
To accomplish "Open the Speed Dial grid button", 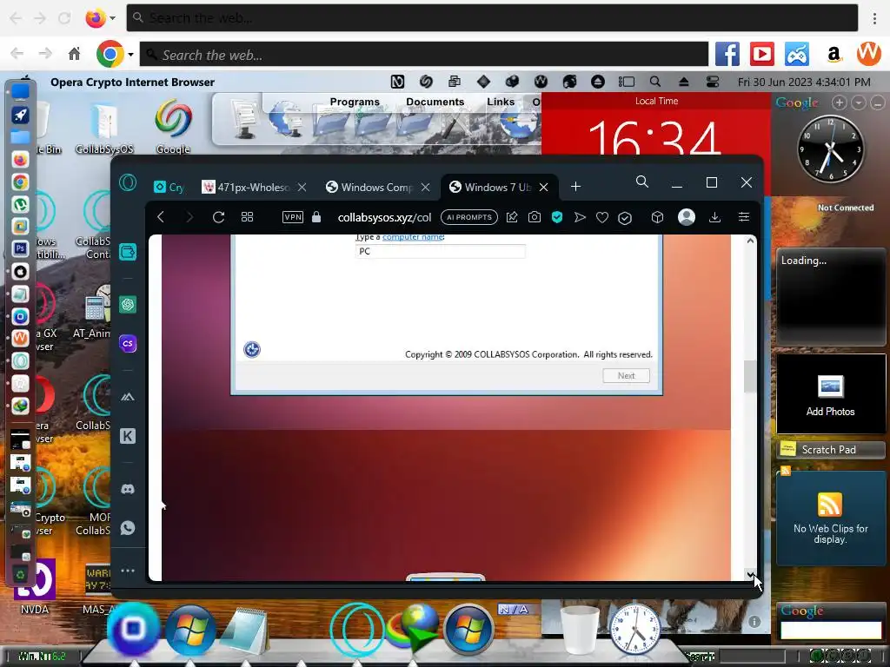I will pyautogui.click(x=247, y=217).
